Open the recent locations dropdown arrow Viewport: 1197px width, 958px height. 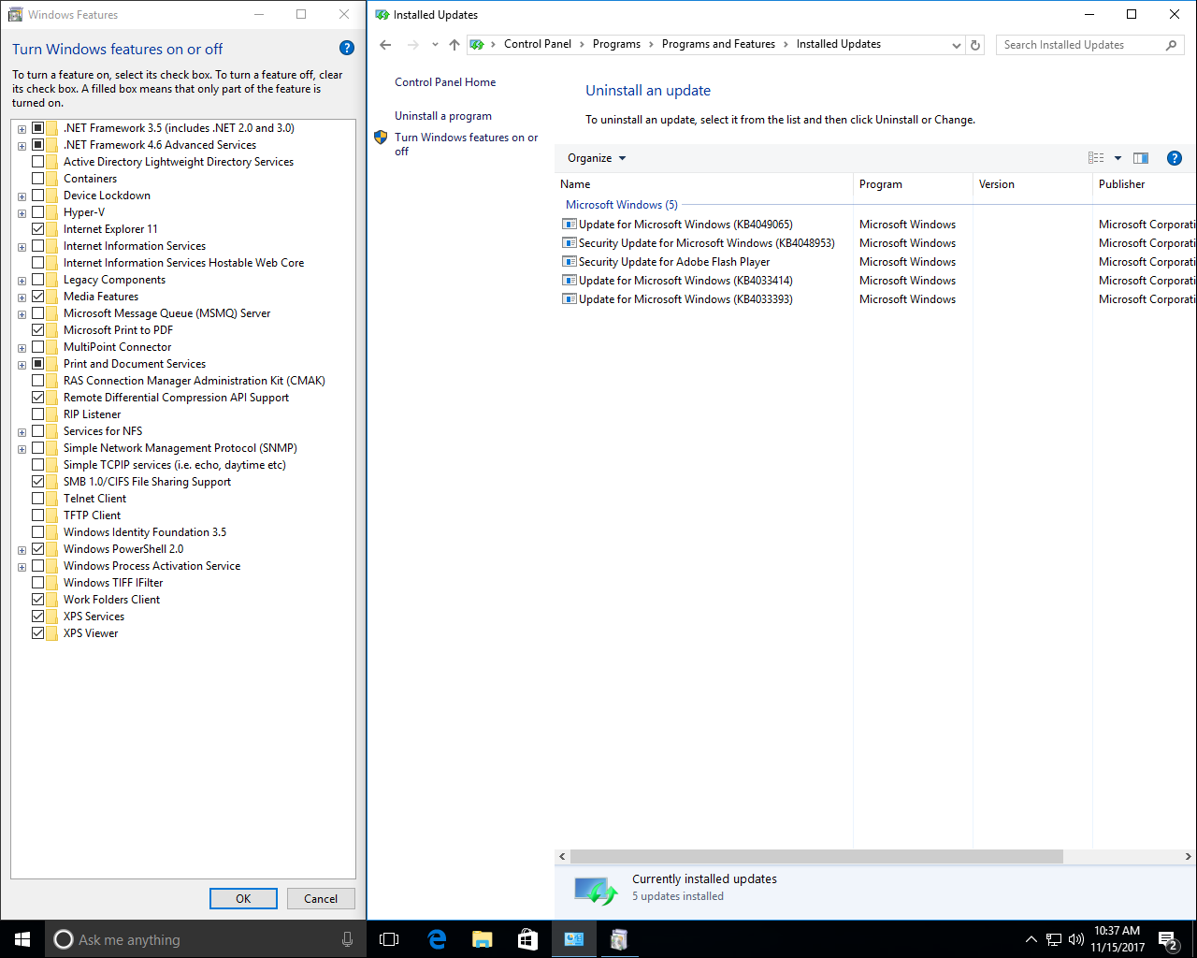[x=435, y=45]
